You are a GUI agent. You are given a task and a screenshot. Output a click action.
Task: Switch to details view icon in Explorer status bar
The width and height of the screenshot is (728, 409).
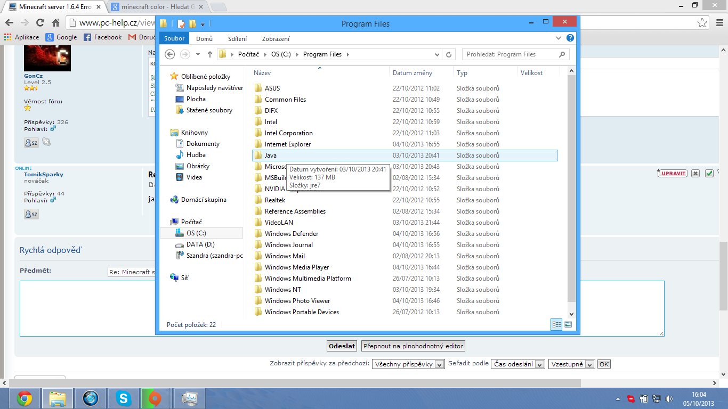(x=556, y=324)
